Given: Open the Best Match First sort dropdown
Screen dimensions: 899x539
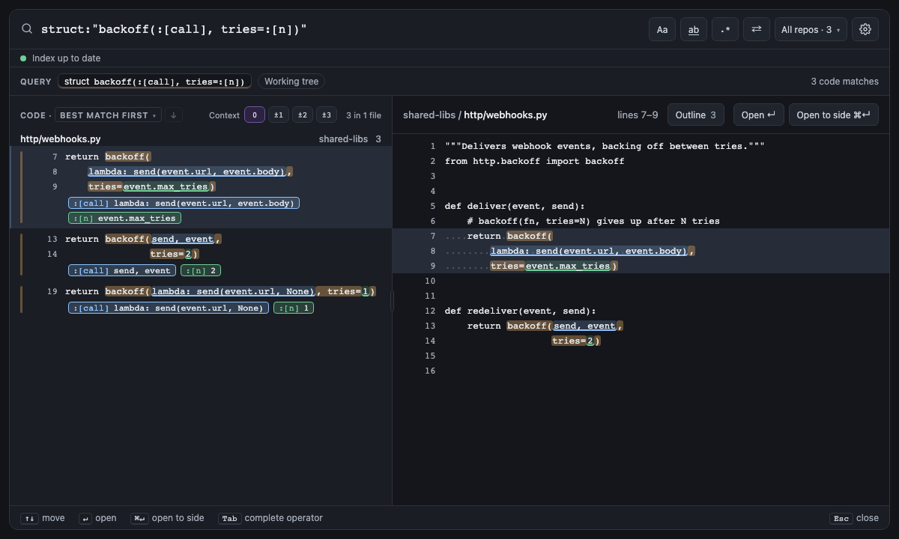Looking at the screenshot, I should click(x=109, y=115).
